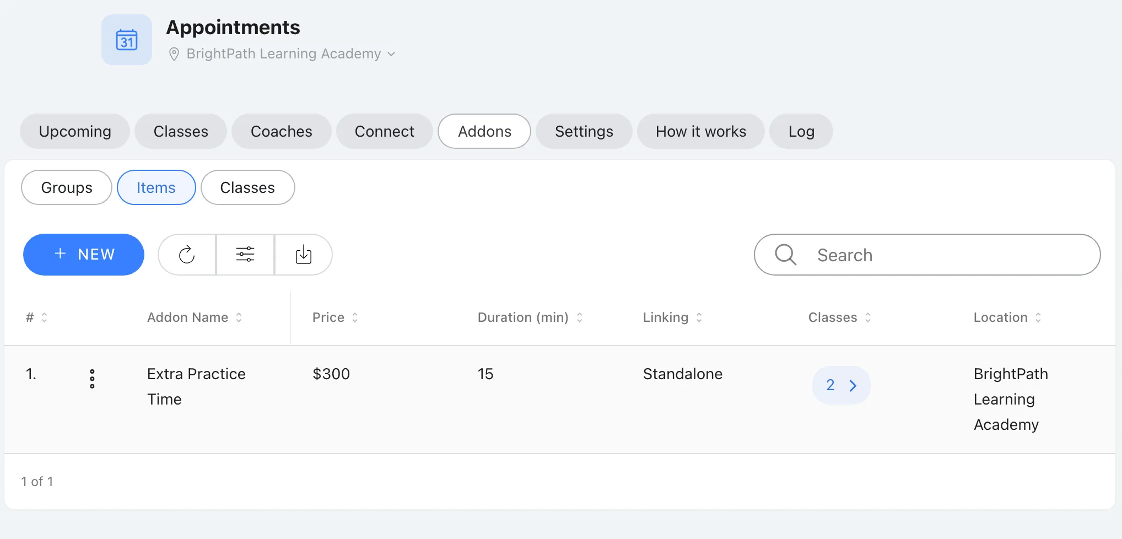
Task: Click the search magnifier icon
Action: [x=785, y=255]
